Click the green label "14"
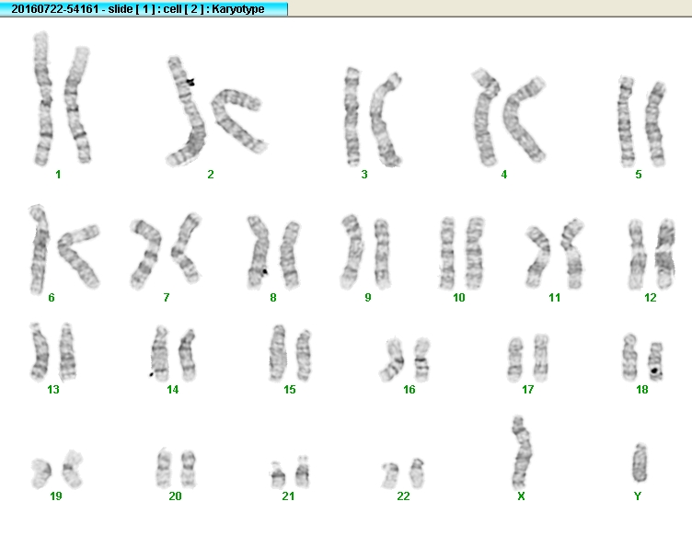The image size is (692, 547). pyautogui.click(x=173, y=390)
